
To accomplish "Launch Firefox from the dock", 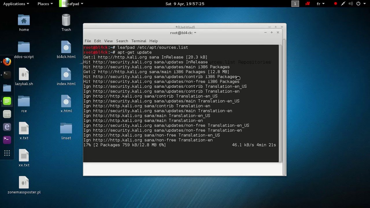I will [x=7, y=62].
